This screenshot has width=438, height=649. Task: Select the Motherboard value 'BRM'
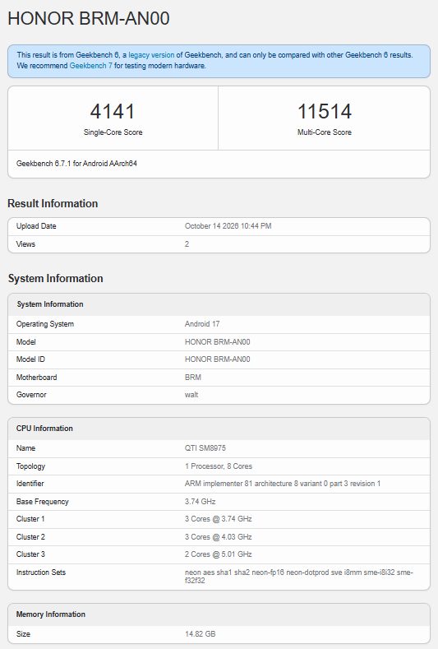193,378
